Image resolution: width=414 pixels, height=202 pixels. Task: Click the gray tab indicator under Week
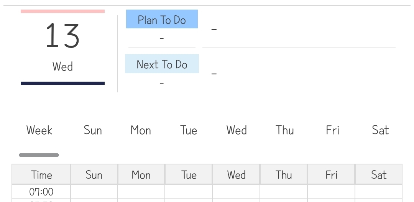[x=39, y=155]
